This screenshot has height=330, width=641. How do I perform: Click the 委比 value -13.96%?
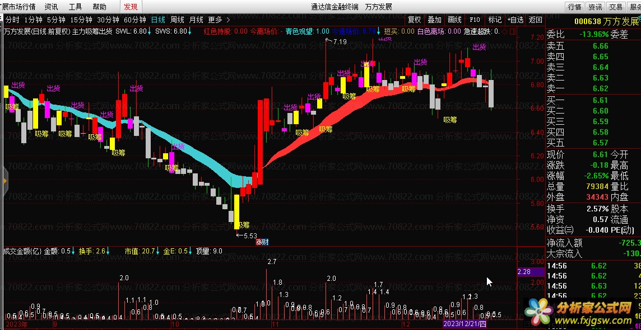[594, 35]
